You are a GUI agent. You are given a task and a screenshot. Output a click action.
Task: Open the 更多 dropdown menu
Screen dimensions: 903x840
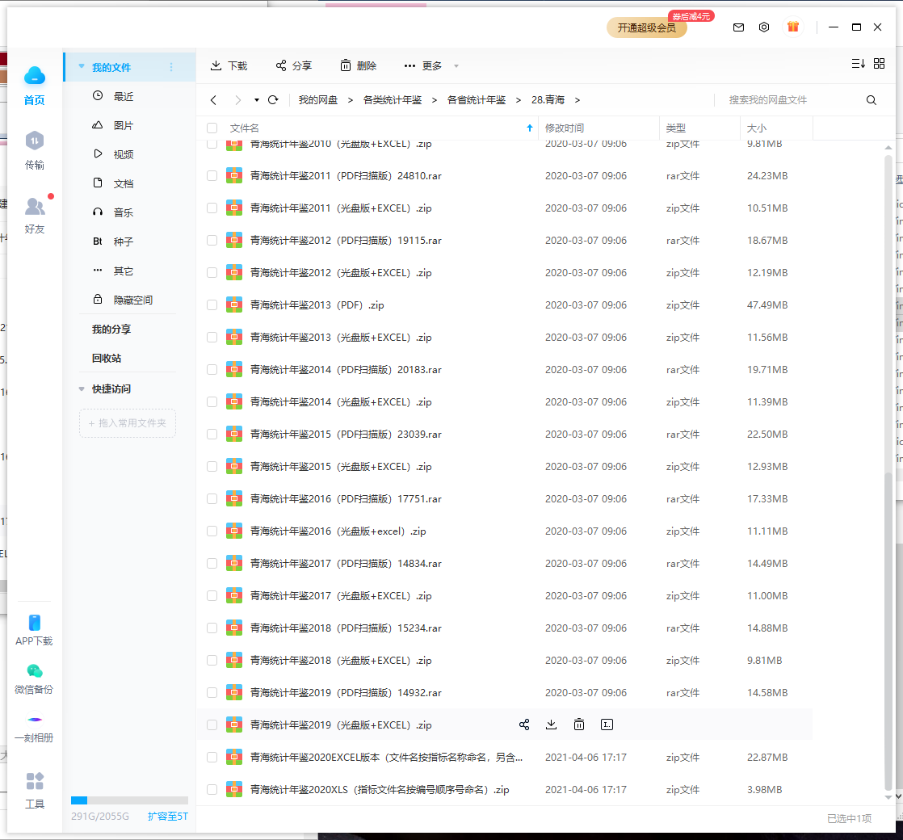click(x=430, y=65)
